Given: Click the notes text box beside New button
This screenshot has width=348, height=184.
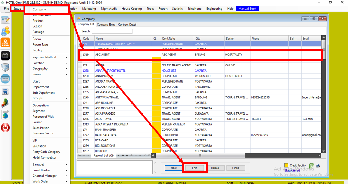Looking at the screenshot, I should tap(115, 167).
